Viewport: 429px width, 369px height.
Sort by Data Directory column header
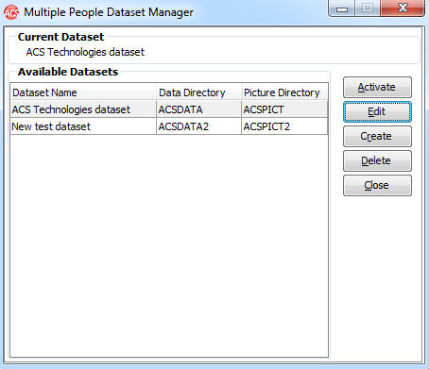[x=198, y=92]
